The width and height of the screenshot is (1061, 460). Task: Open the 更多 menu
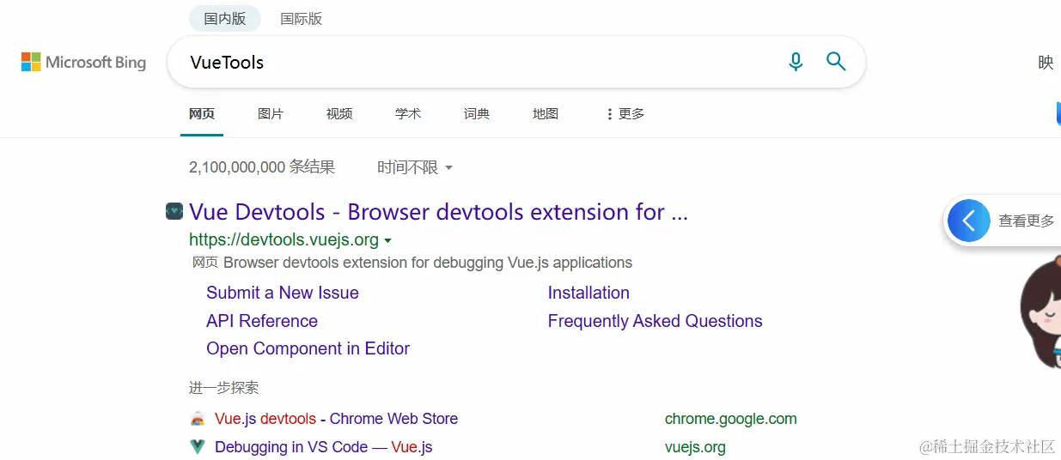click(625, 113)
